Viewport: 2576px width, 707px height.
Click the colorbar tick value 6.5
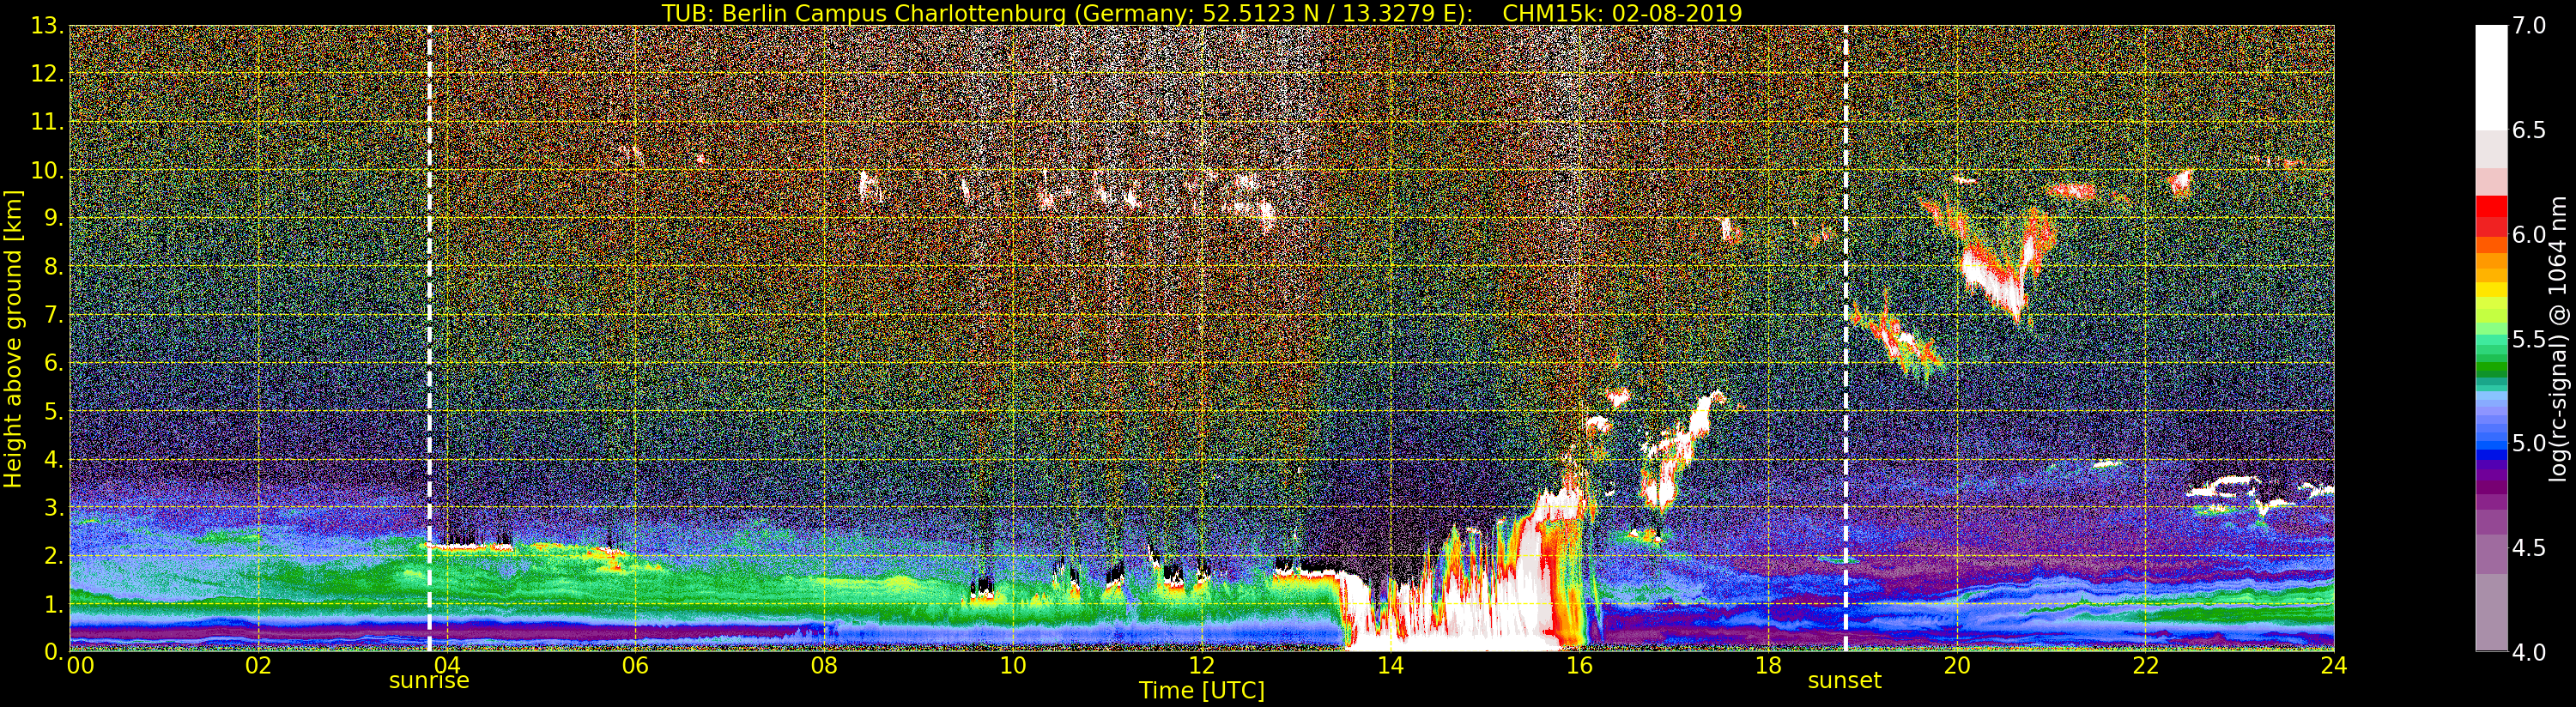click(x=2529, y=130)
